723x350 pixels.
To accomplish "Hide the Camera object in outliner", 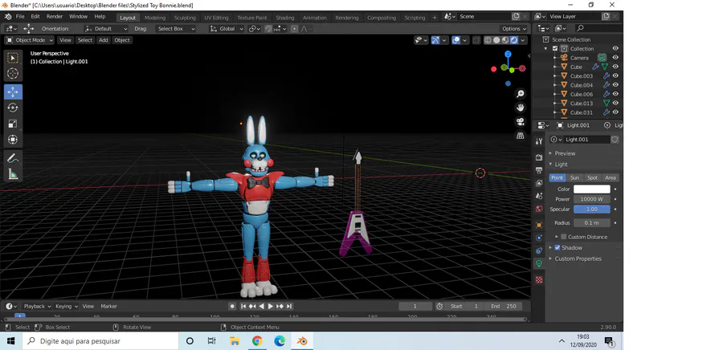I will point(615,58).
